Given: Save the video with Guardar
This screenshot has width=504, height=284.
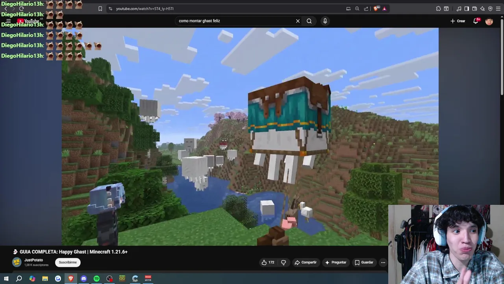Looking at the screenshot, I should tap(364, 262).
